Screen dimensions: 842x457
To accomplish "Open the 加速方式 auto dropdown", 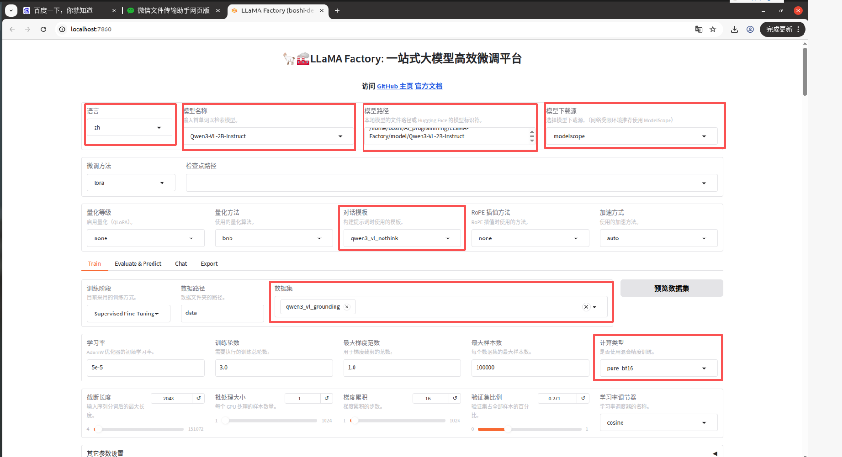I will click(x=658, y=238).
